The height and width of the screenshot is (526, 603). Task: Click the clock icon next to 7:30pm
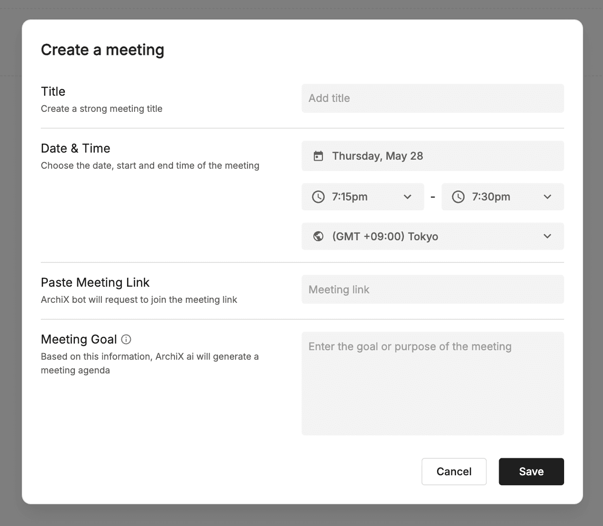click(x=458, y=197)
